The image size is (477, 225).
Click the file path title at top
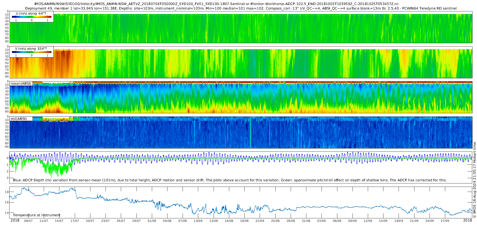[217, 4]
